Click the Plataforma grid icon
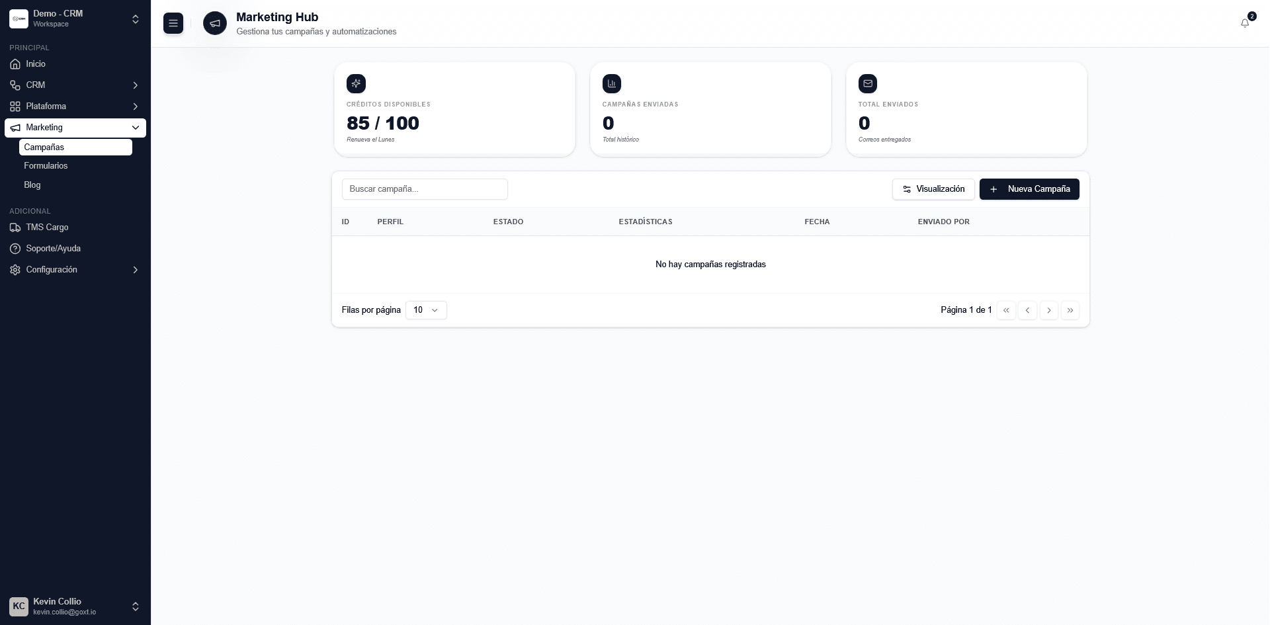Image resolution: width=1270 pixels, height=625 pixels. point(15,106)
